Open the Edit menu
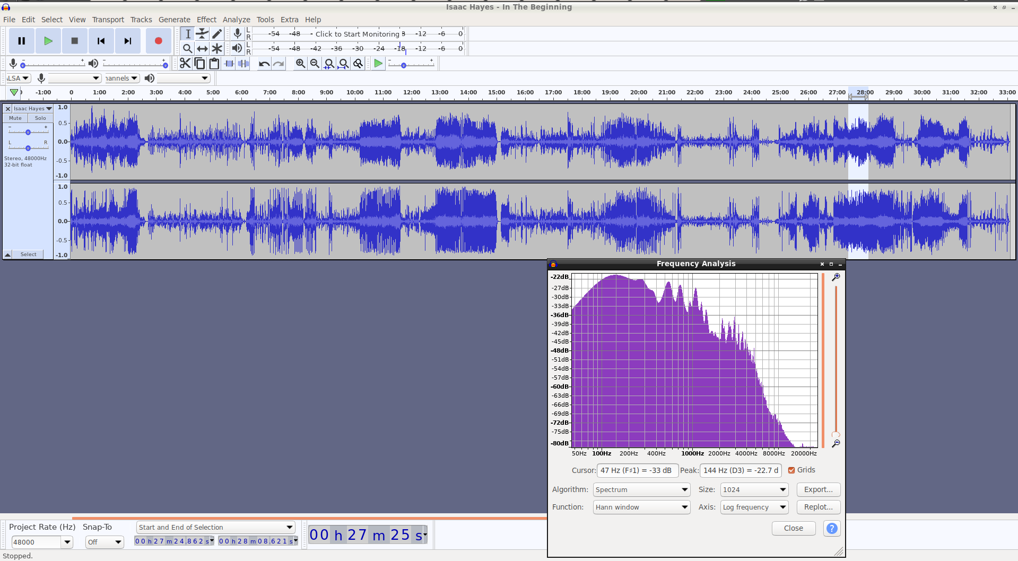 click(28, 20)
